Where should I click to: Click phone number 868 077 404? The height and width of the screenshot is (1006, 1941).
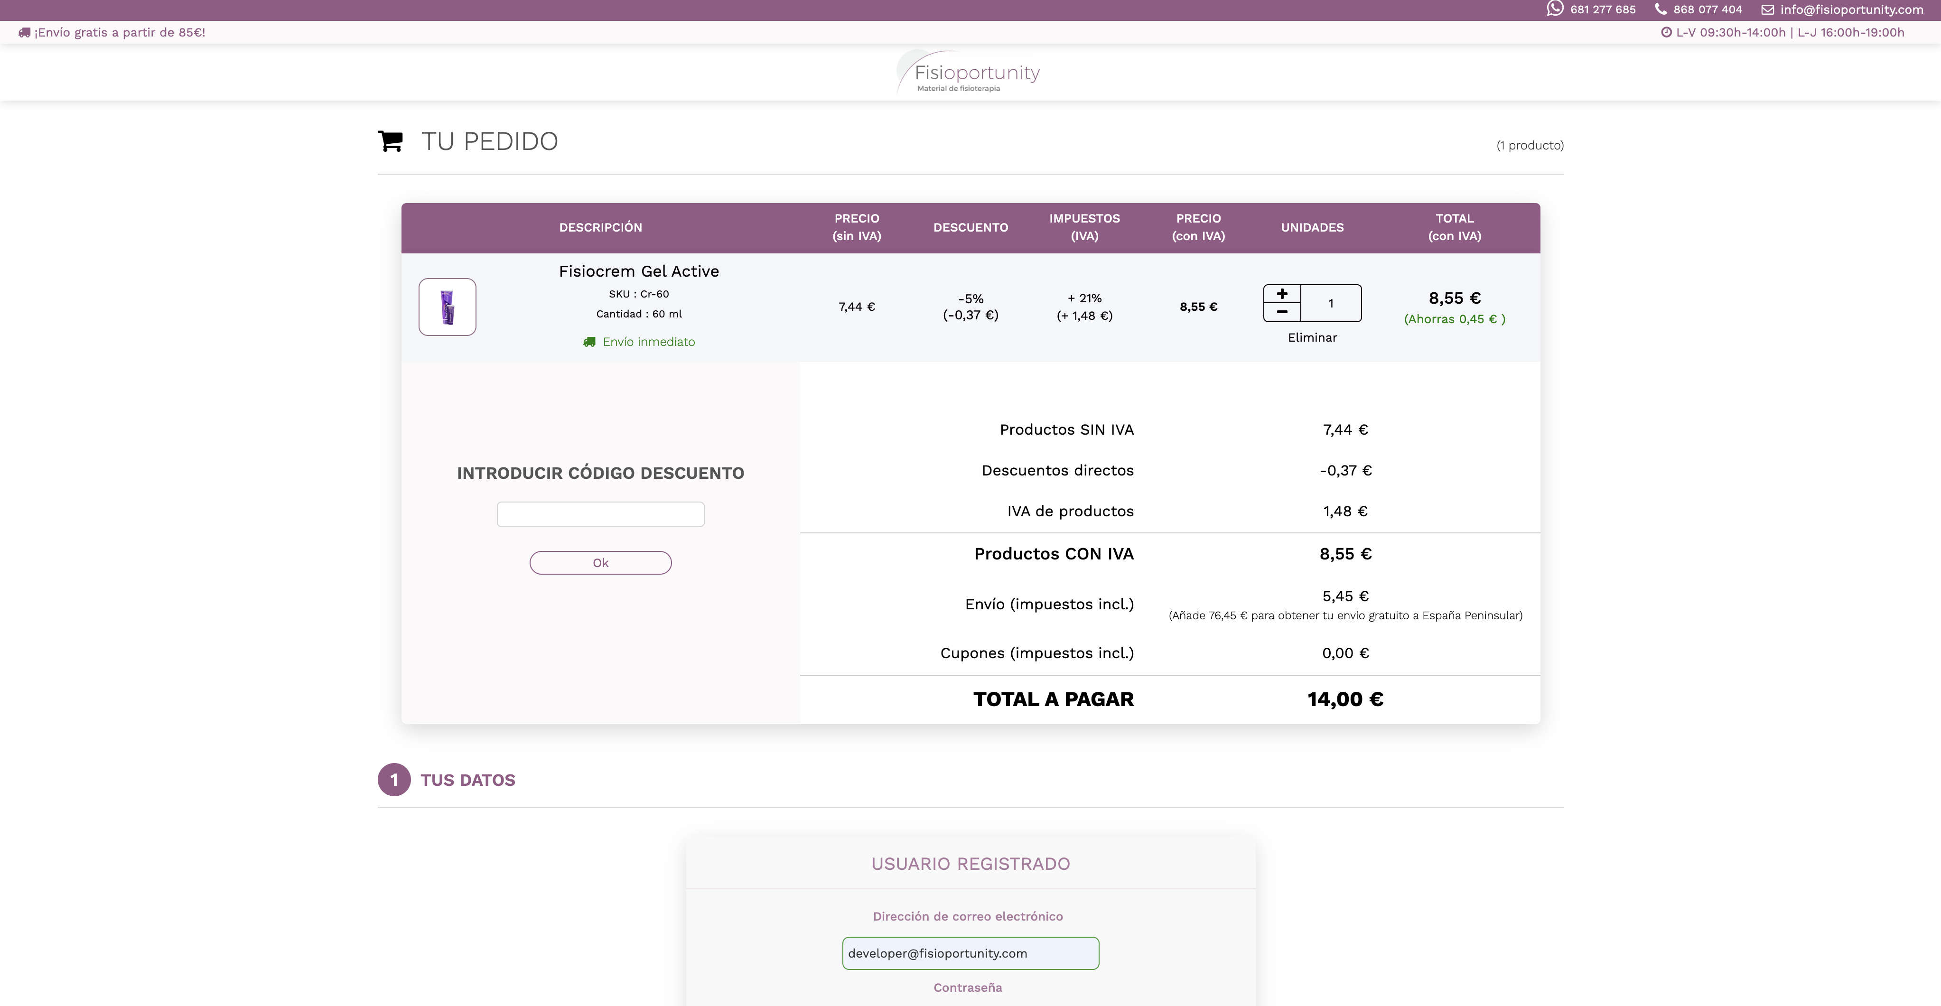click(1708, 10)
